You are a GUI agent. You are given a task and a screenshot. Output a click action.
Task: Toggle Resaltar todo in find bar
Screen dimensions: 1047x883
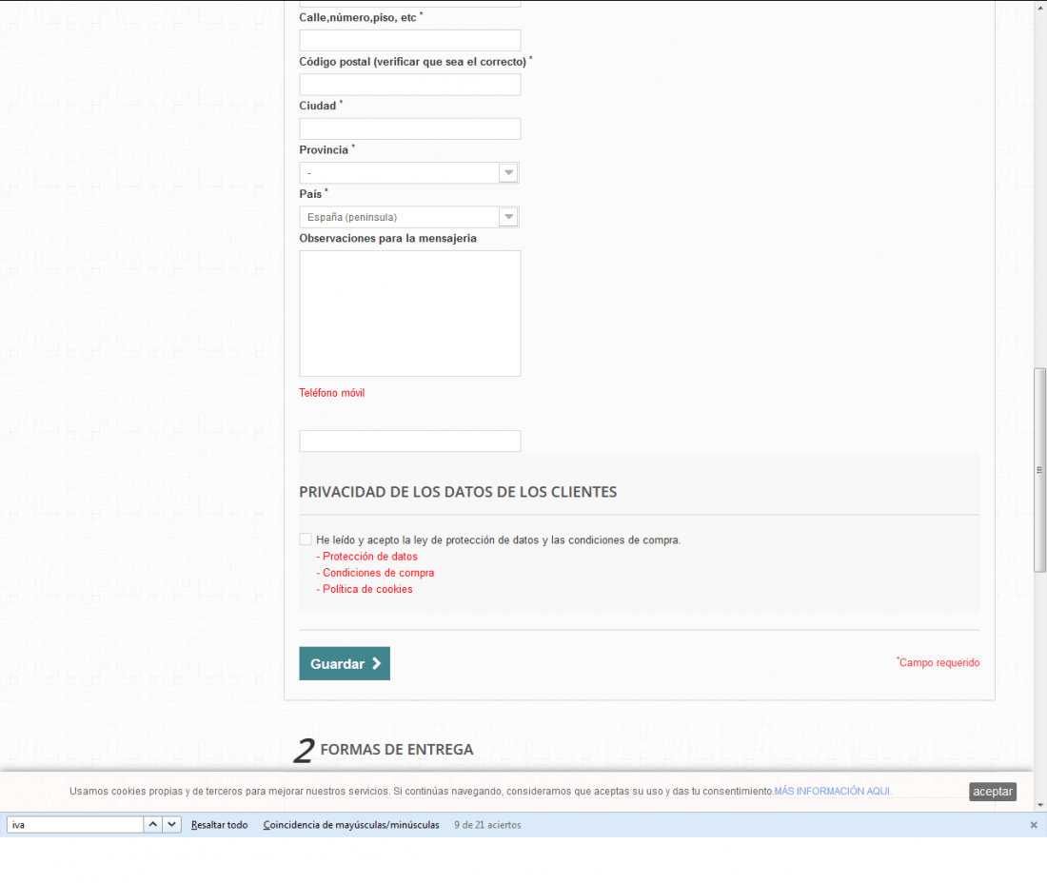pyautogui.click(x=219, y=825)
